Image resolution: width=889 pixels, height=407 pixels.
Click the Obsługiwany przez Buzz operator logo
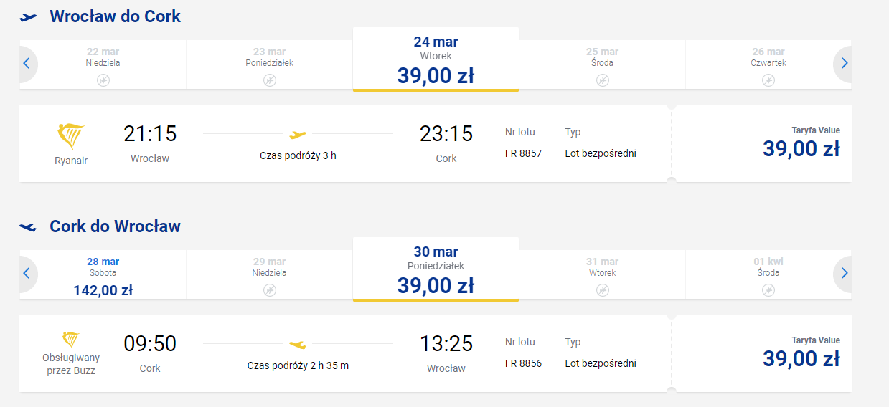[70, 340]
